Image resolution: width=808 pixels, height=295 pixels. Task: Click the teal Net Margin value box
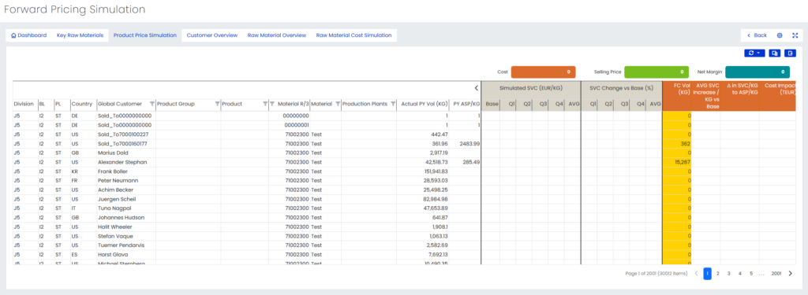coord(757,72)
